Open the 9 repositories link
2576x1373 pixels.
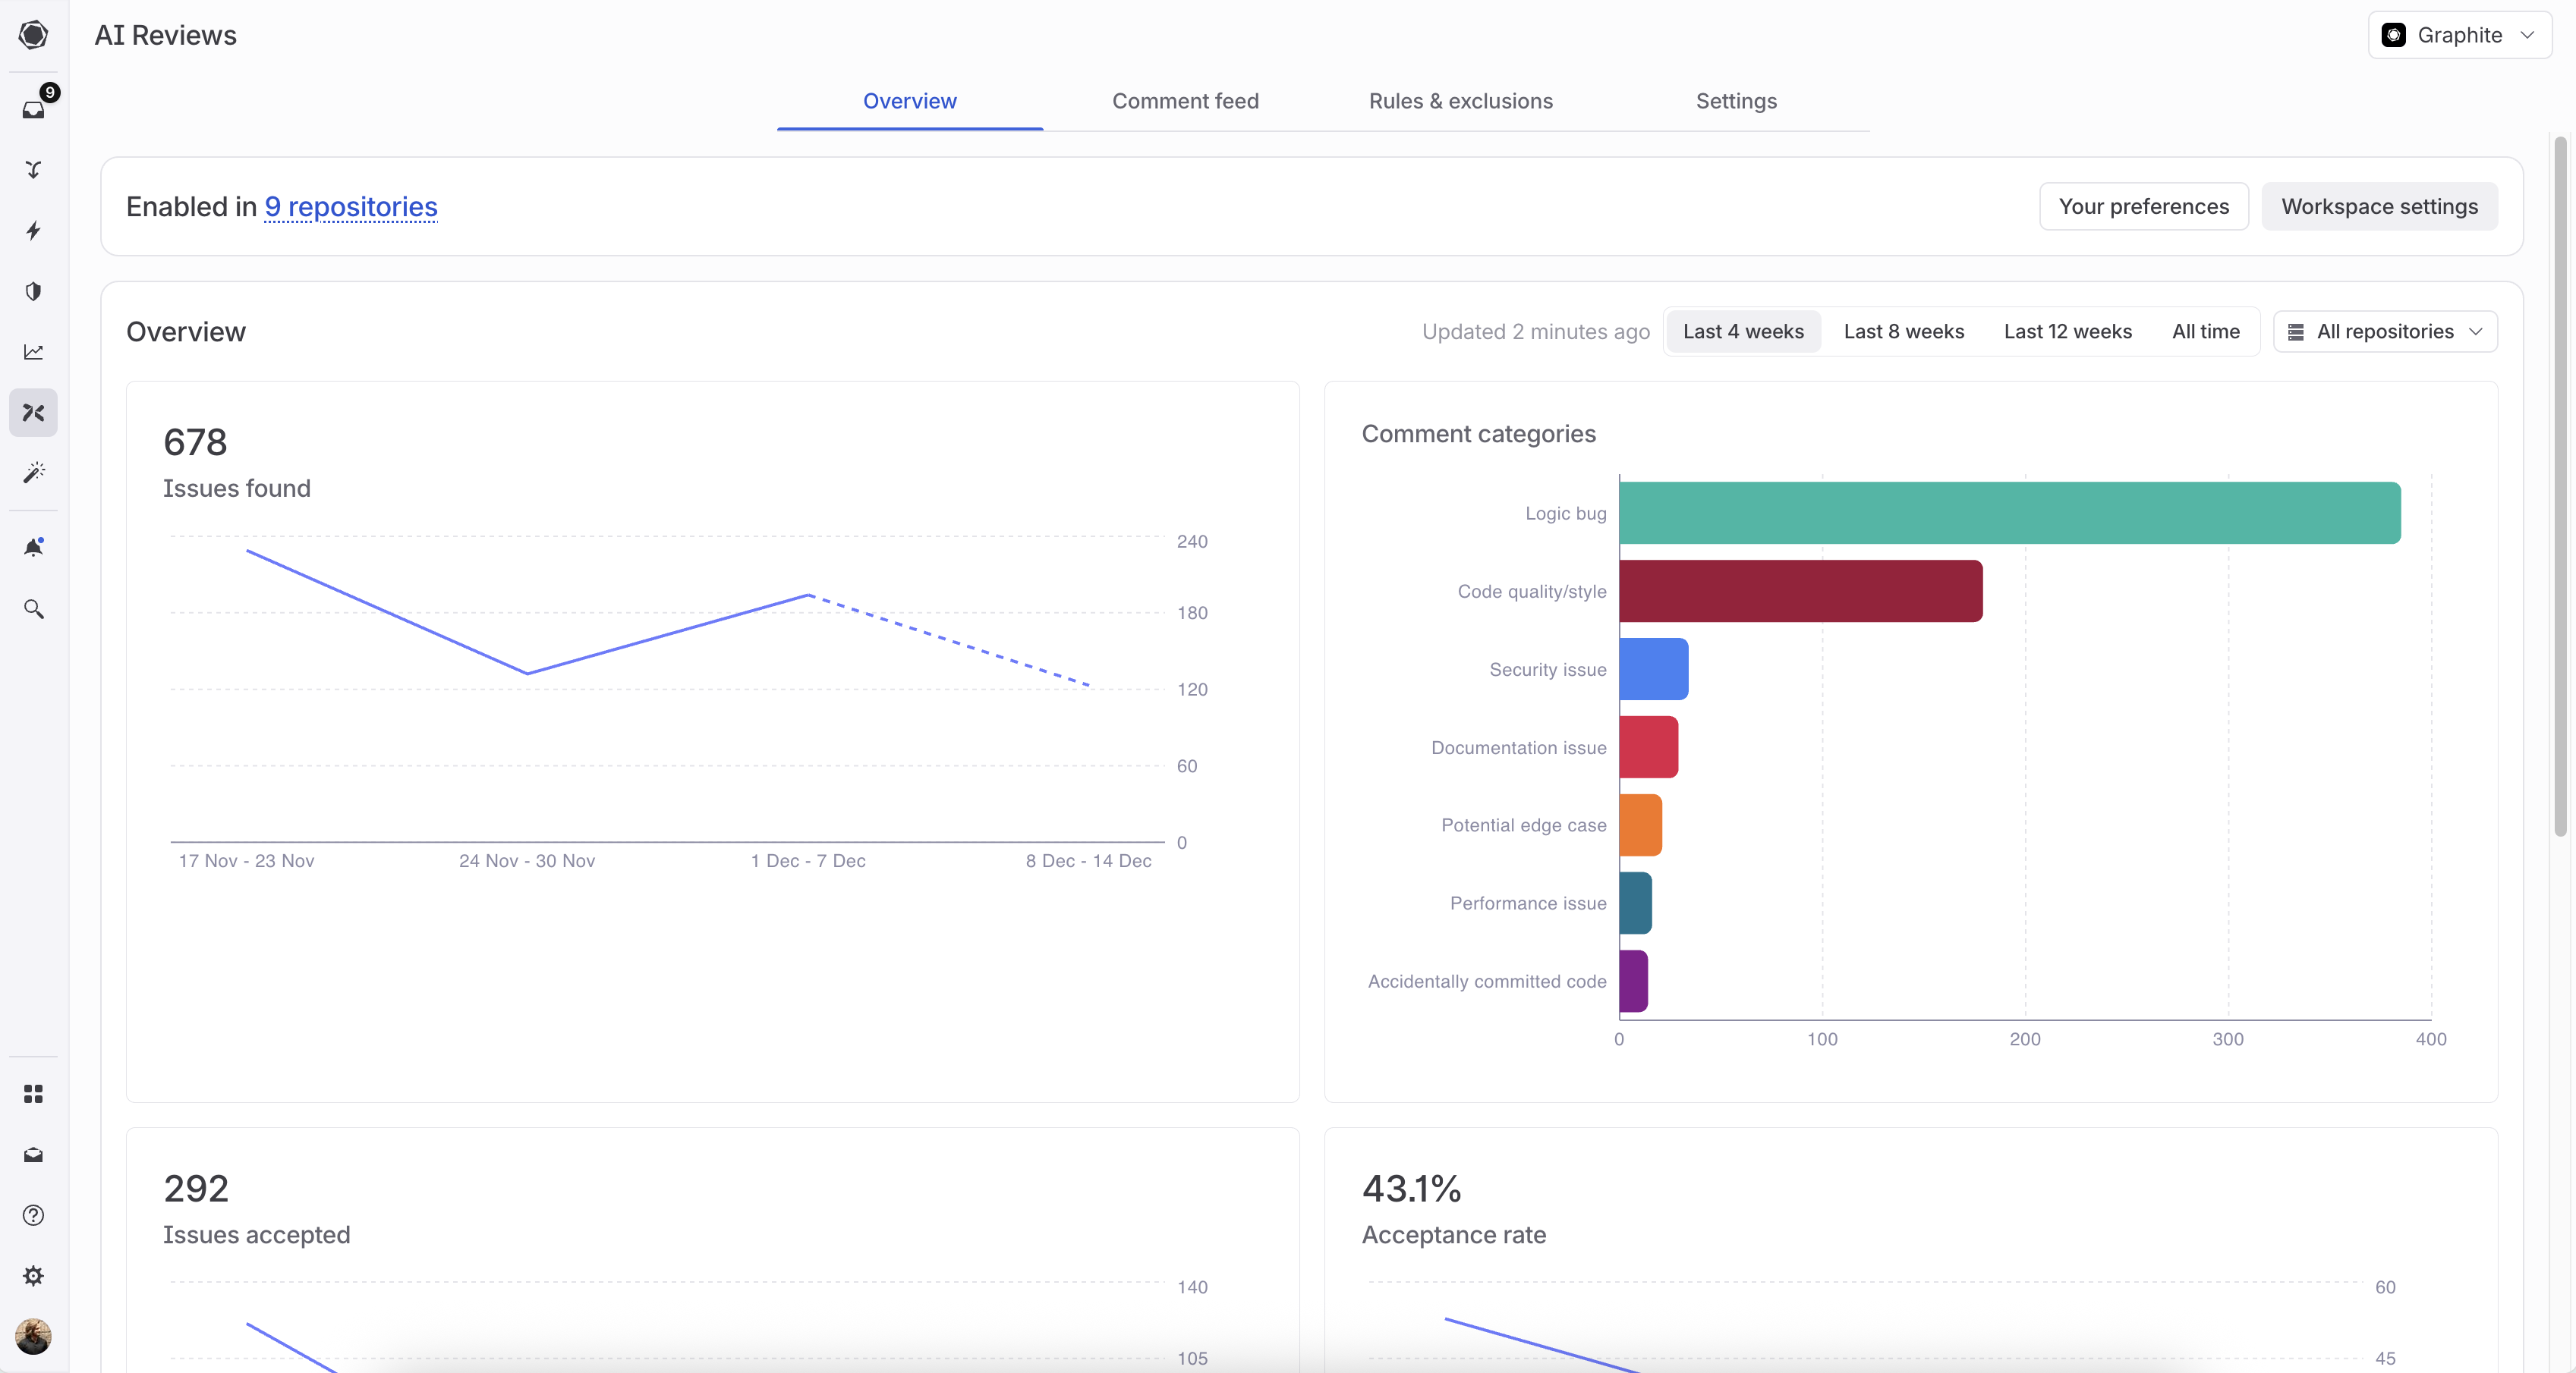pos(351,207)
